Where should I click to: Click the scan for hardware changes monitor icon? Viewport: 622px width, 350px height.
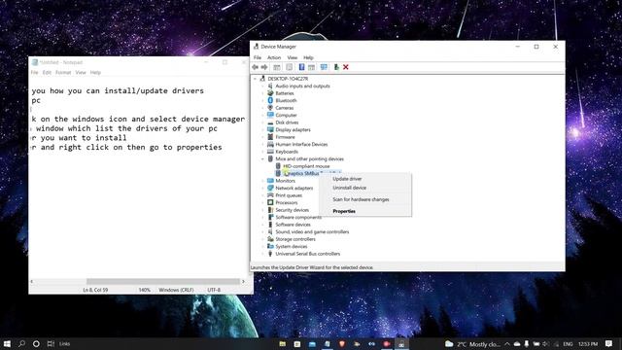[x=324, y=67]
